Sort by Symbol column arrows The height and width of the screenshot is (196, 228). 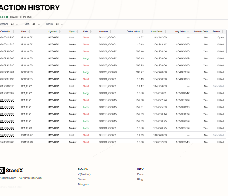coord(60,32)
